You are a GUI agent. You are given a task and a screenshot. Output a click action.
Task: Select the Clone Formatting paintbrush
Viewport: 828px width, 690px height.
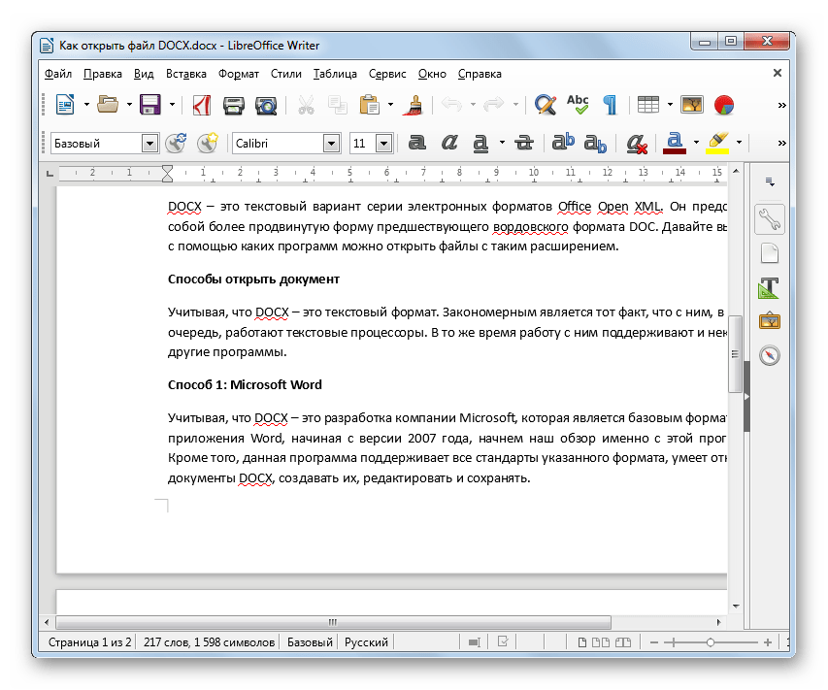pyautogui.click(x=413, y=105)
